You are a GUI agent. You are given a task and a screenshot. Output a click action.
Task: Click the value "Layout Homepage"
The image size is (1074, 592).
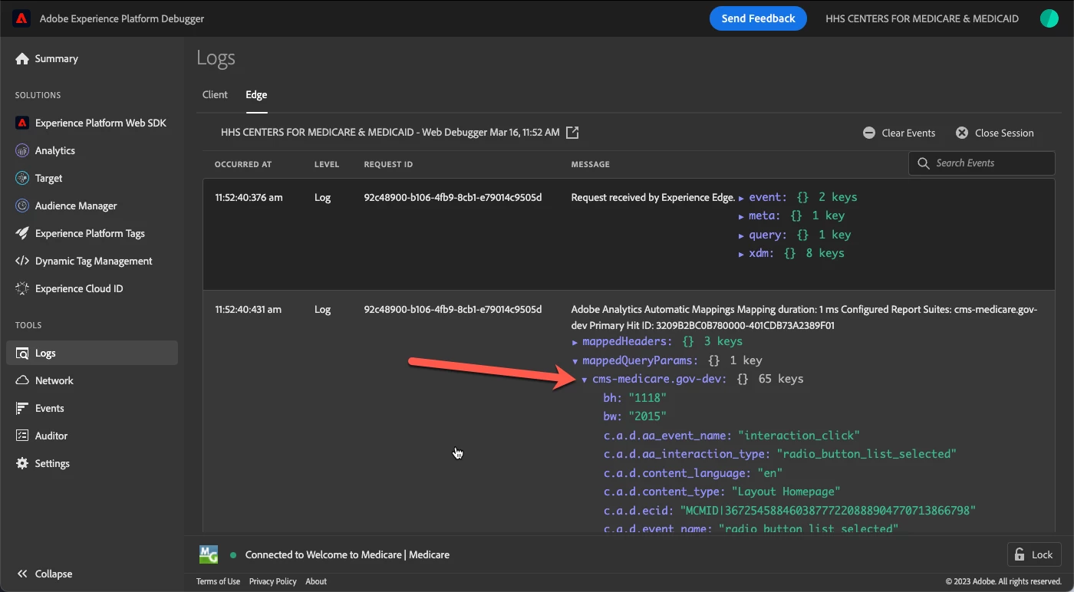[x=786, y=492]
